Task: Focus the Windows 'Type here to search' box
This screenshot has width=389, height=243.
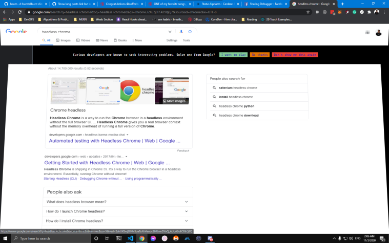Action: click(51, 238)
